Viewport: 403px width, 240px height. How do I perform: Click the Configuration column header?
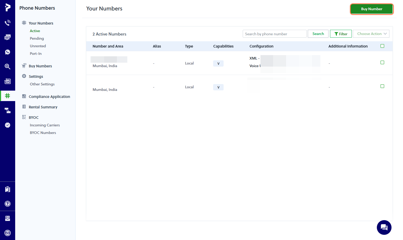[x=261, y=46]
